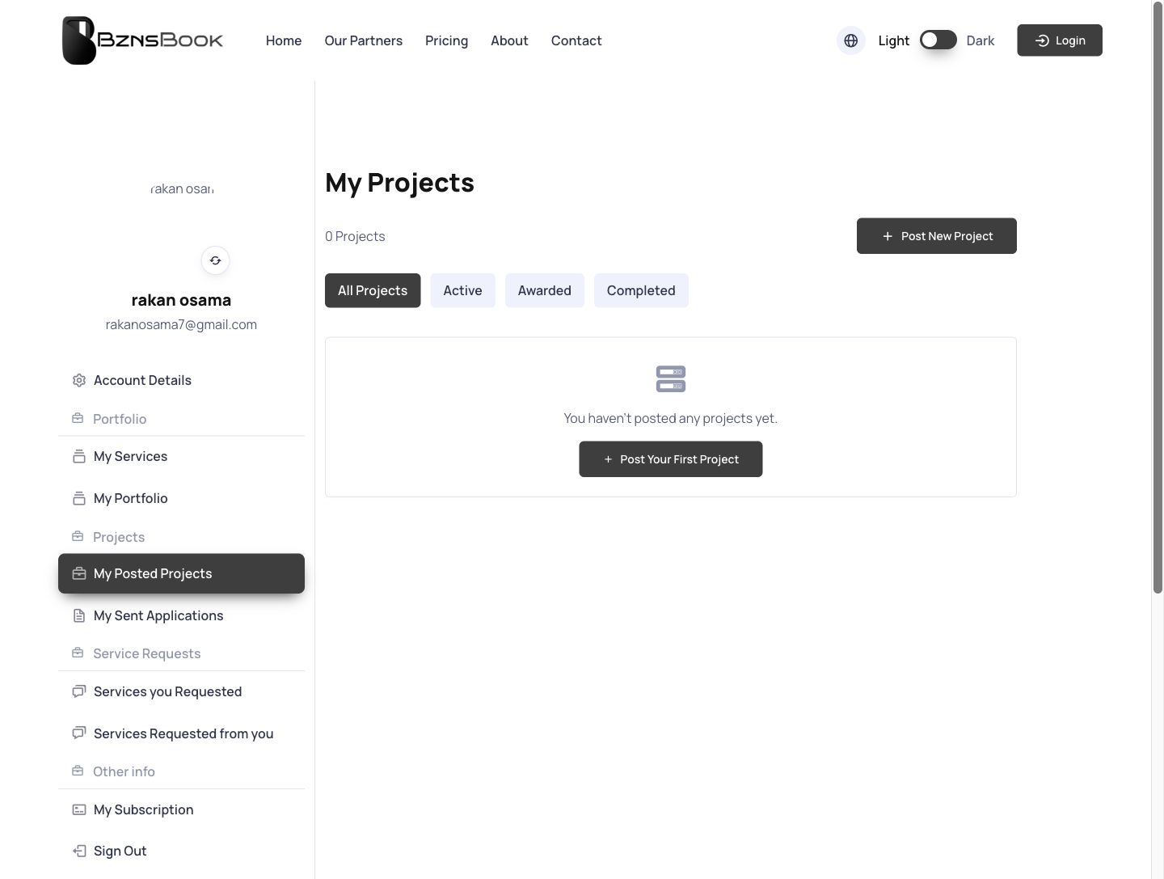Click the My Sent Applications document icon

click(x=79, y=615)
